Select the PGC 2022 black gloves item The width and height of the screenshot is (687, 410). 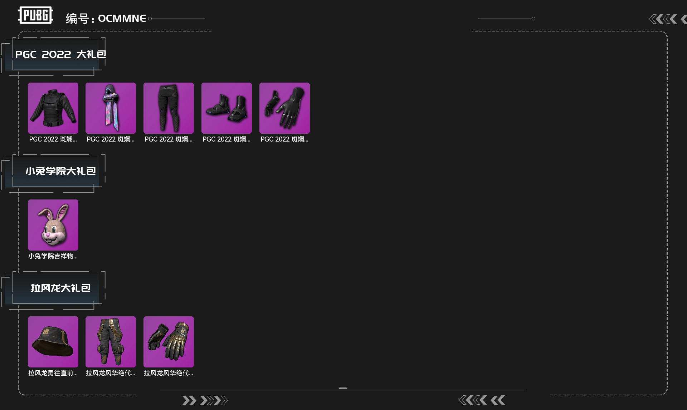click(x=284, y=108)
